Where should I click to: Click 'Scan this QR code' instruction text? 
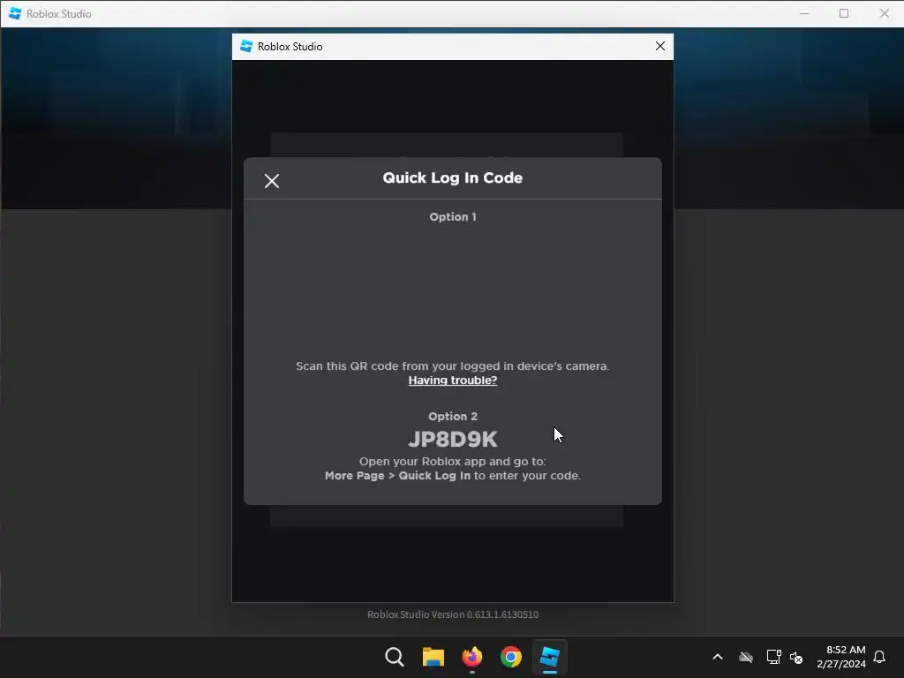click(x=453, y=366)
